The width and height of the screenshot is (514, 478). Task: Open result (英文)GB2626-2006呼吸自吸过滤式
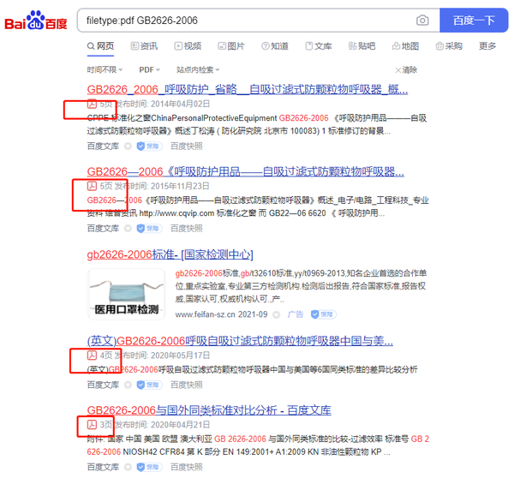tap(240, 341)
